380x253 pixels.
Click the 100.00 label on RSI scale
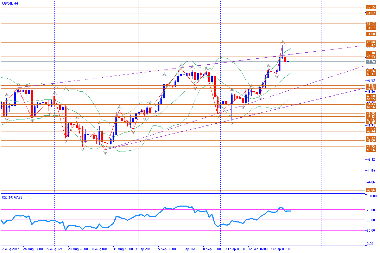point(371,196)
